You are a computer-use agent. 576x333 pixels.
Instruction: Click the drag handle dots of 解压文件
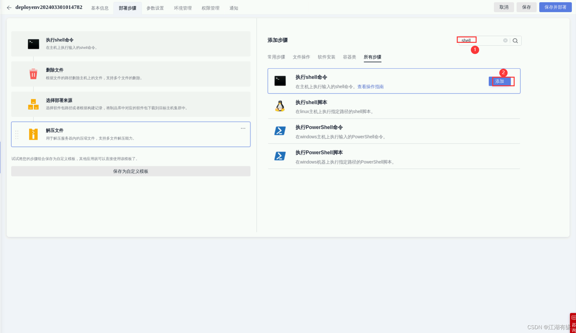[17, 135]
